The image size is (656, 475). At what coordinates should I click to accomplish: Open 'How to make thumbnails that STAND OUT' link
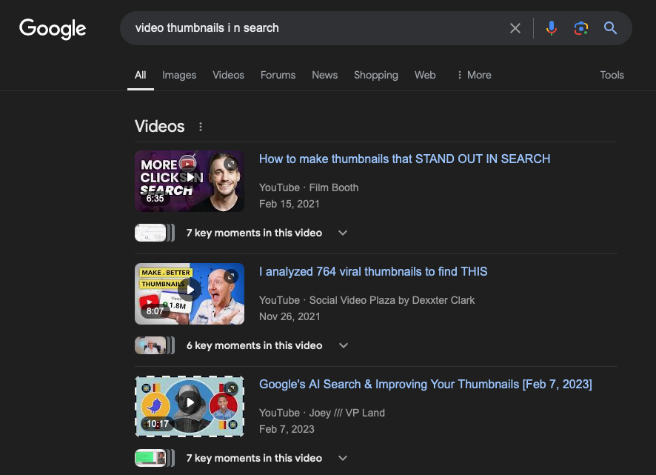(404, 159)
